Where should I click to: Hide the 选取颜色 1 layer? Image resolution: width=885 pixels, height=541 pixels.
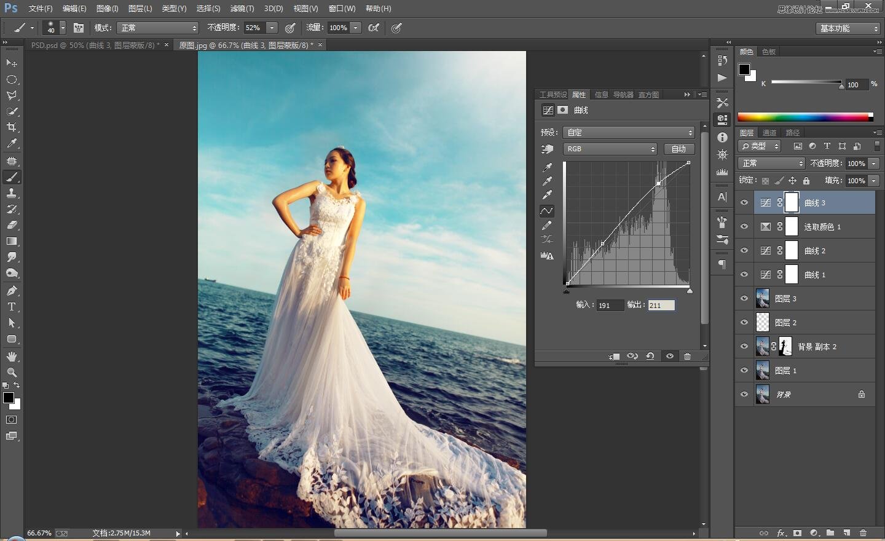pyautogui.click(x=744, y=227)
